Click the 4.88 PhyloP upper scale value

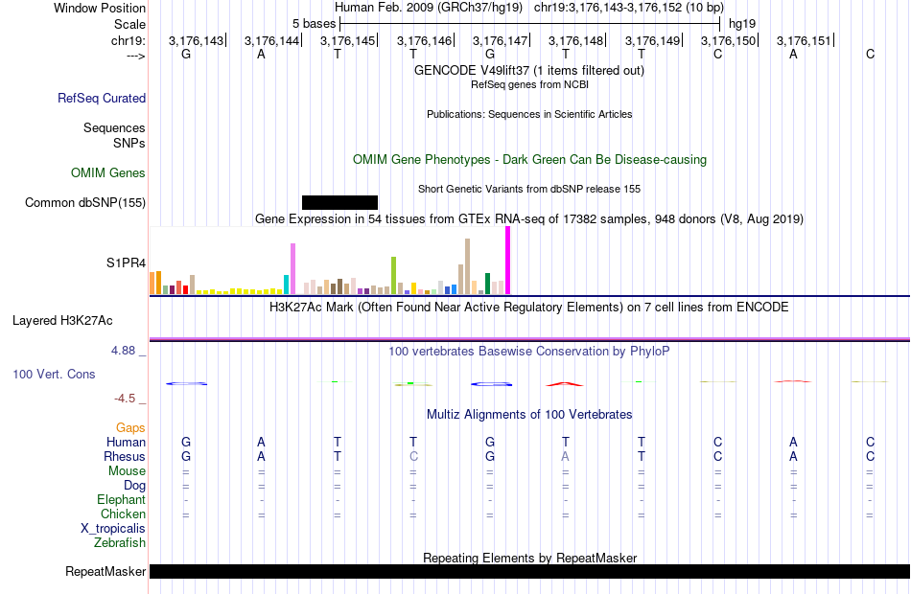click(x=123, y=351)
